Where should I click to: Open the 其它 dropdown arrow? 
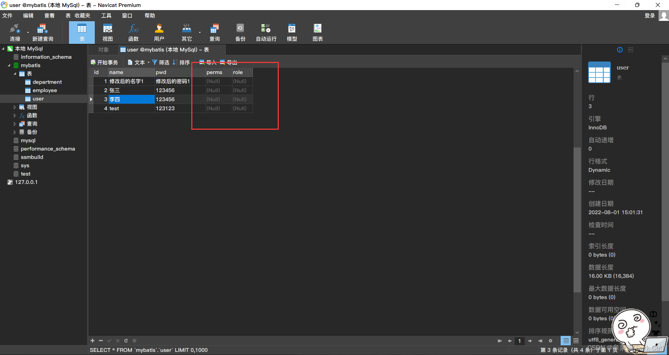tap(200, 32)
